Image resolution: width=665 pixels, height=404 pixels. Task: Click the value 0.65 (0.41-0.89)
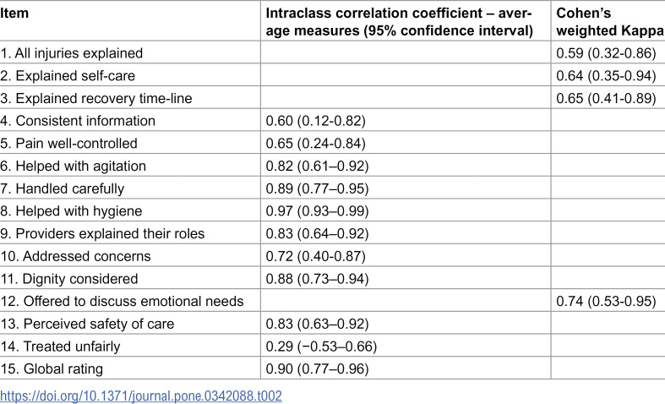pos(606,98)
